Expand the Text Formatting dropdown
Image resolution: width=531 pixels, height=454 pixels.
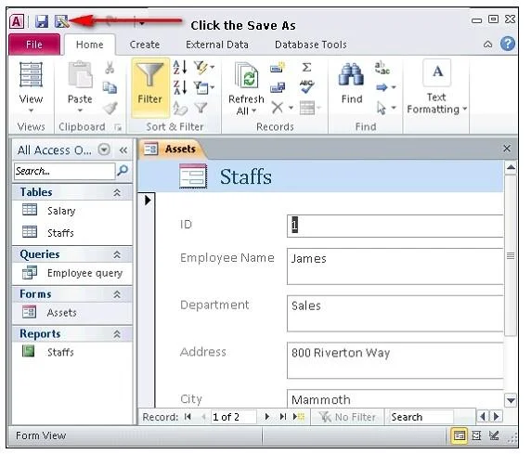pyautogui.click(x=465, y=110)
